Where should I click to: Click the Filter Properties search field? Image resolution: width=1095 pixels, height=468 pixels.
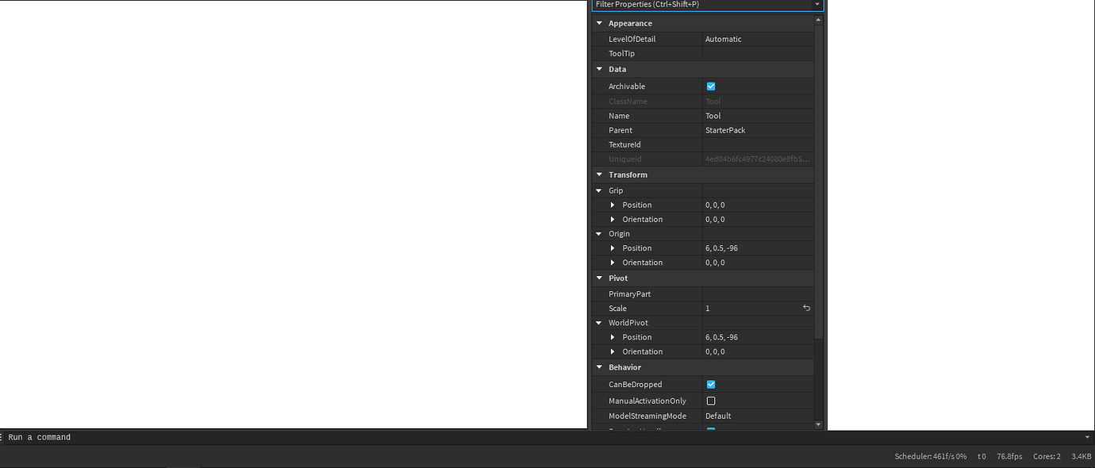click(698, 5)
